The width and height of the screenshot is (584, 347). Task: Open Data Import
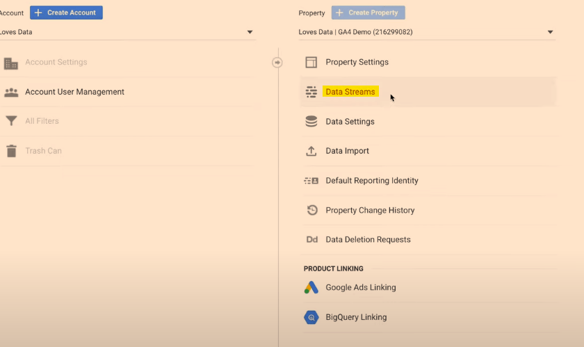(347, 151)
